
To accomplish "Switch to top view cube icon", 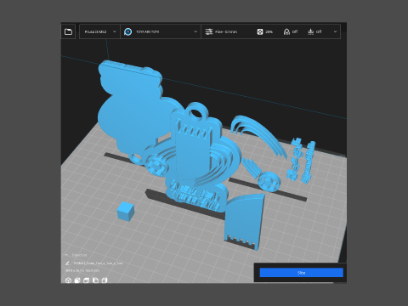I will tap(87, 280).
